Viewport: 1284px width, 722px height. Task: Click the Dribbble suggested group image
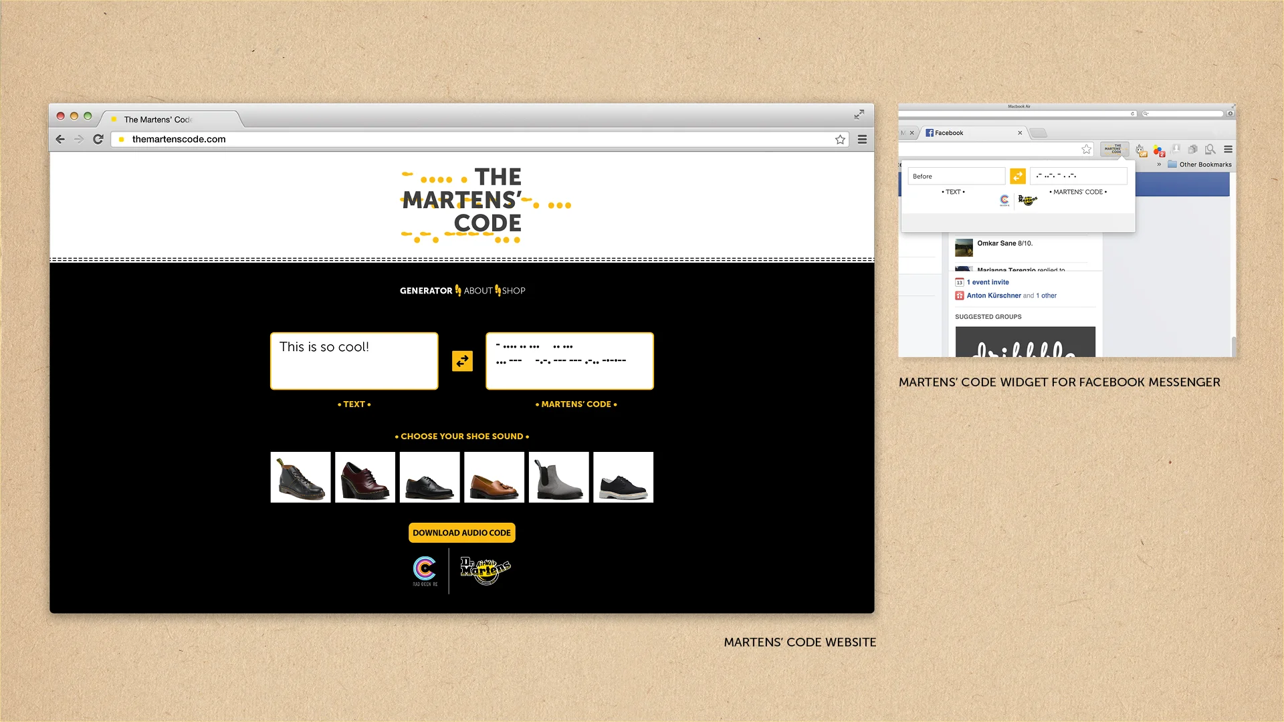pos(1025,342)
